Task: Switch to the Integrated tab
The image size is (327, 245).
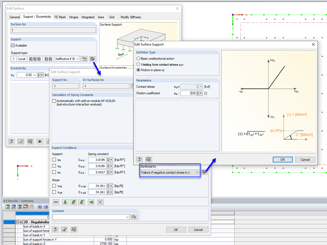Action: pos(88,17)
